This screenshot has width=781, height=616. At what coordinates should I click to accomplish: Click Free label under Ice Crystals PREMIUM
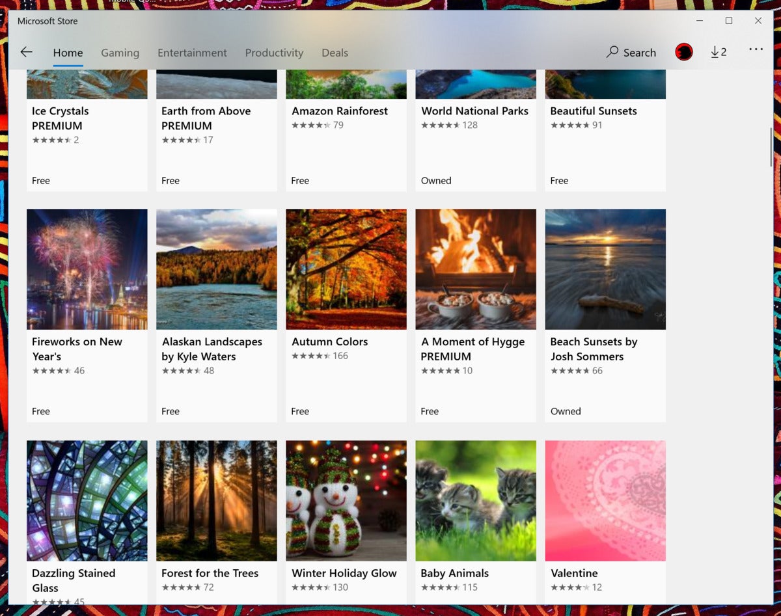41,181
